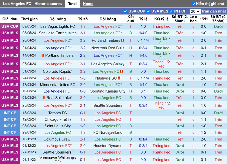Open Las Vegas Lights FC team link
Viewport: 227px width, 164px height.
pyautogui.click(x=58, y=26)
